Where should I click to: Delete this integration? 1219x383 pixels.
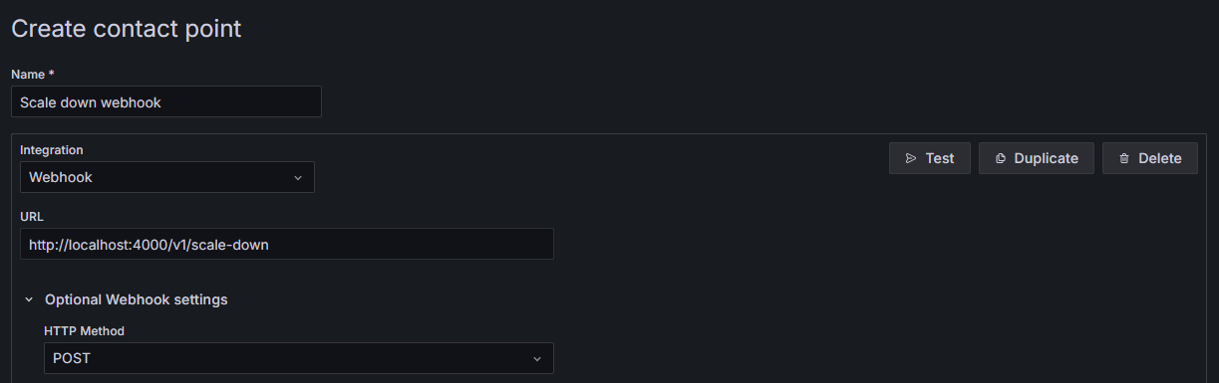[1150, 158]
